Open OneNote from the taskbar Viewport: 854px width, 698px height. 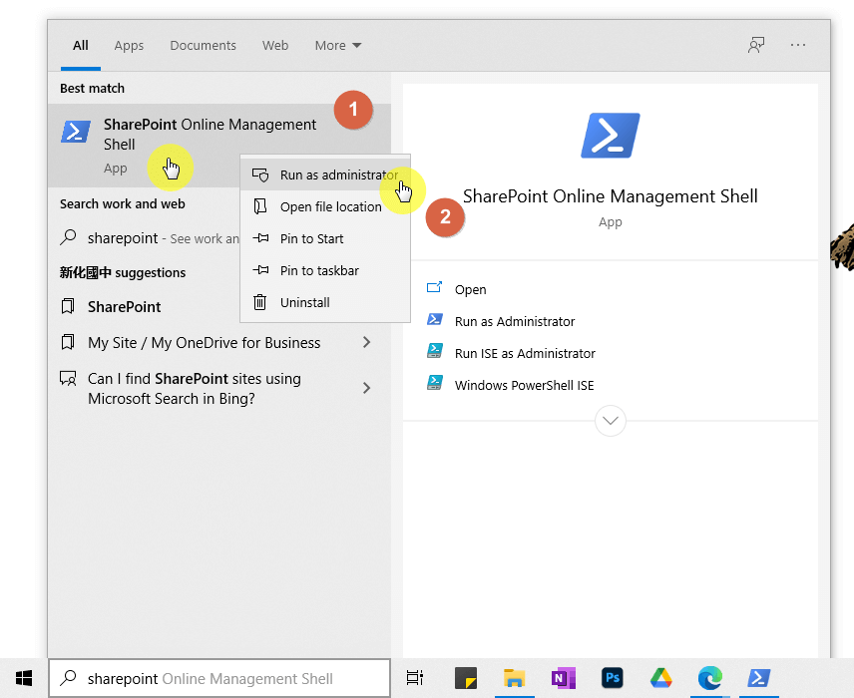(563, 678)
